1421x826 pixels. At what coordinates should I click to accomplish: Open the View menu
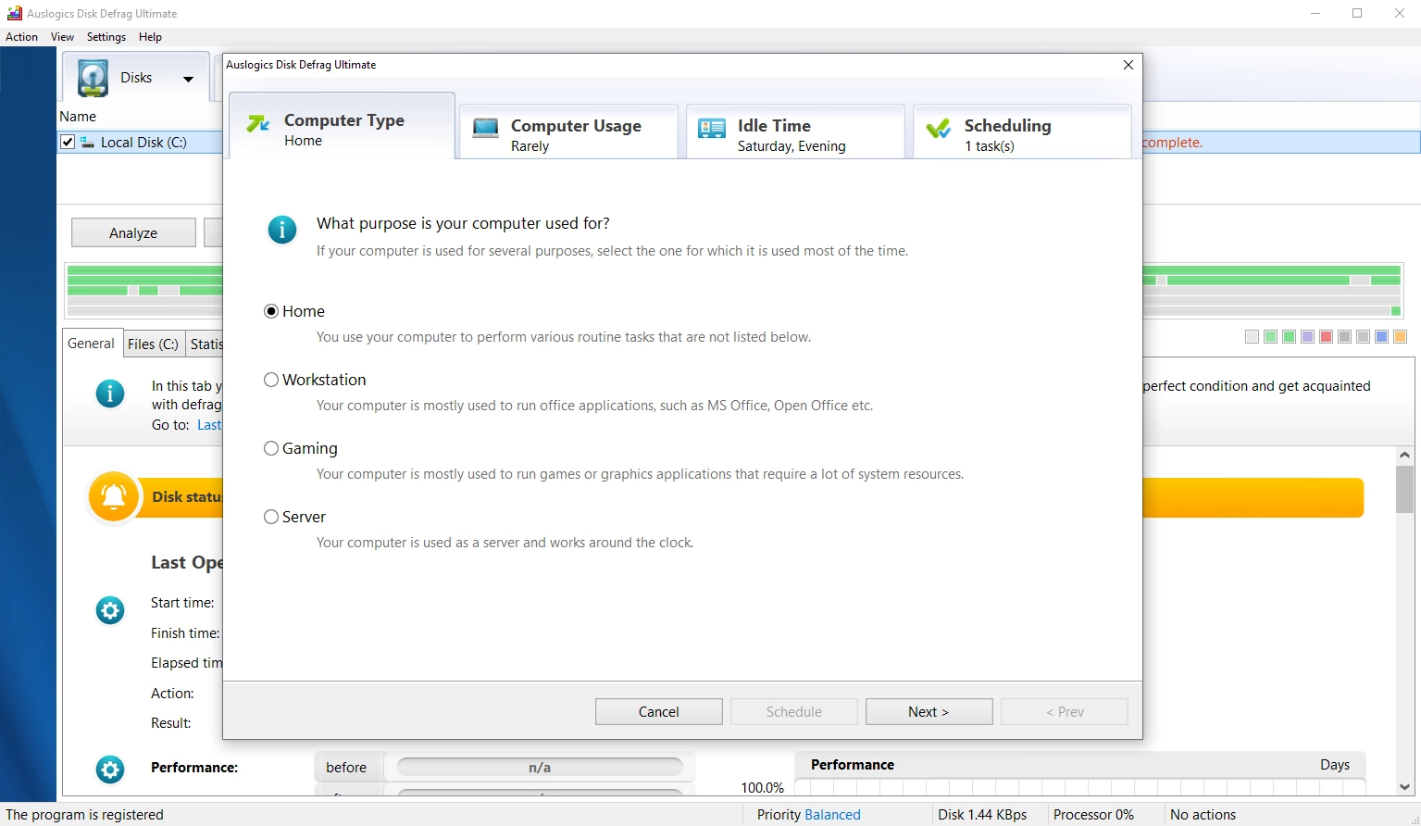pyautogui.click(x=63, y=37)
